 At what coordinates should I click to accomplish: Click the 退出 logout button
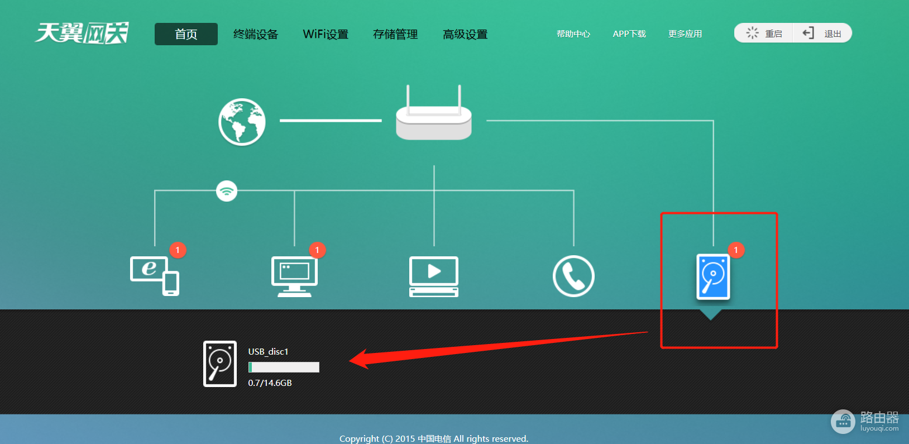coord(822,33)
